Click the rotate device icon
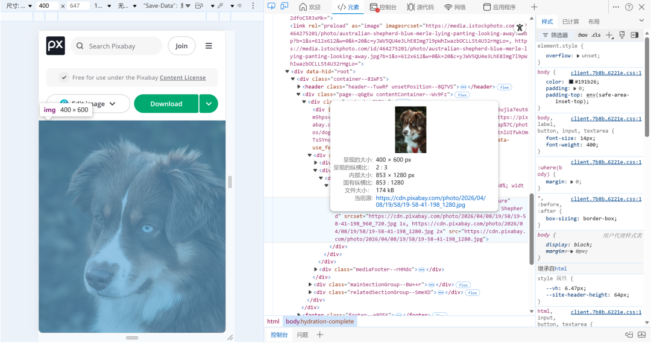The width and height of the screenshot is (651, 343). coord(199,5)
